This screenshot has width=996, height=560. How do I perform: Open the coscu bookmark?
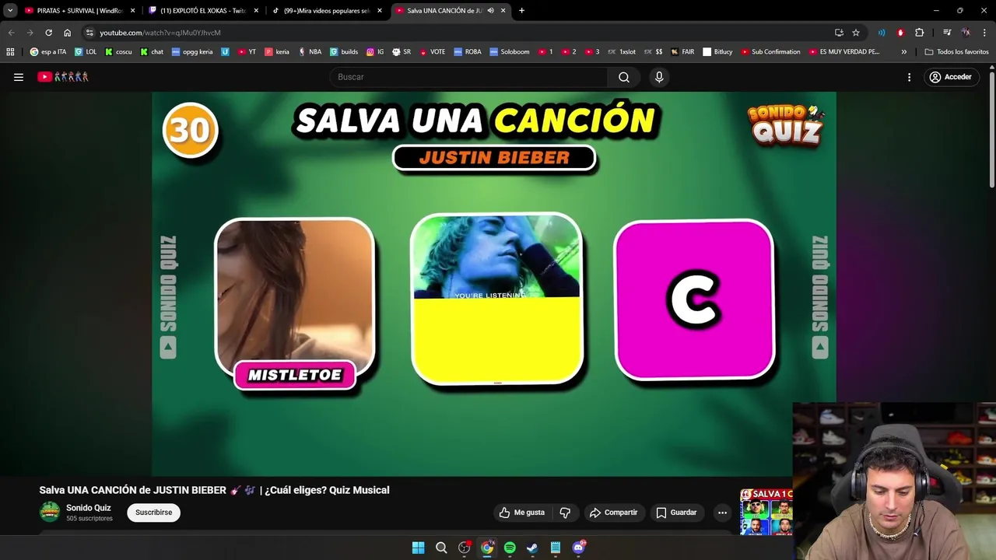click(x=118, y=52)
